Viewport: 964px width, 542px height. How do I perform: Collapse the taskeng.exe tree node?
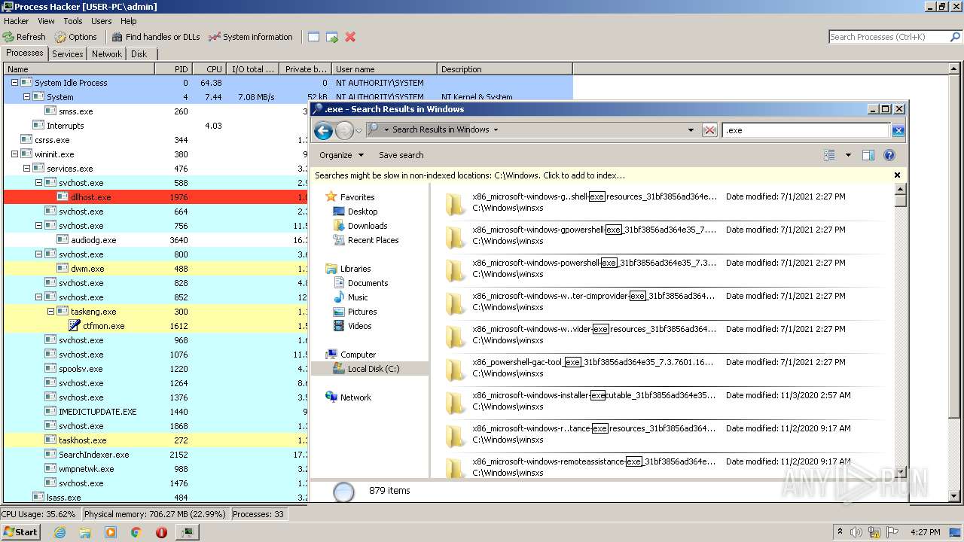pyautogui.click(x=50, y=312)
